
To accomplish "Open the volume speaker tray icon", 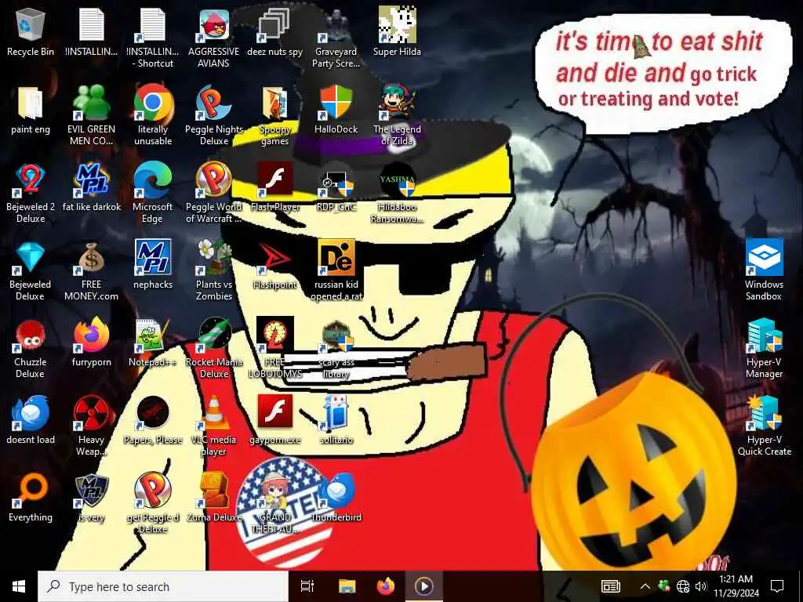I will [x=701, y=586].
